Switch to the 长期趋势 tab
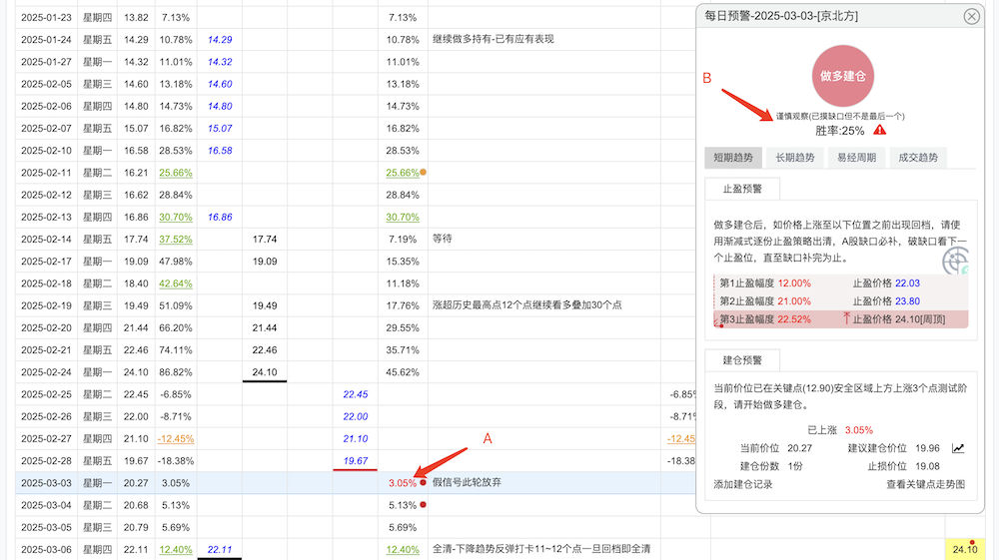The height and width of the screenshot is (560, 999). [x=794, y=157]
